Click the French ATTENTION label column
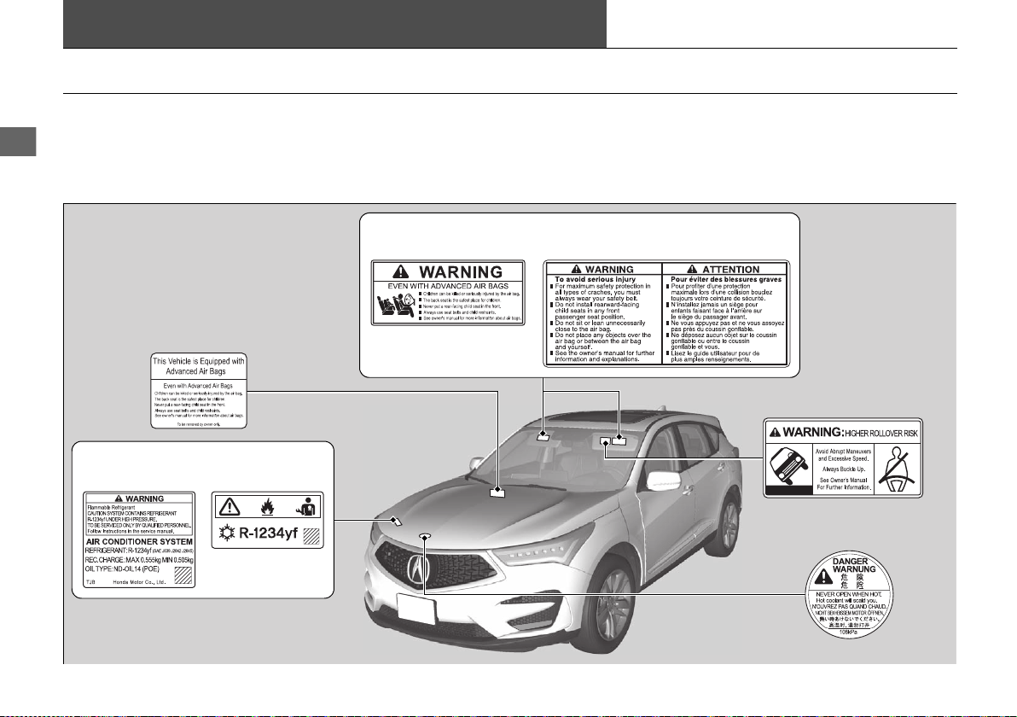 pyautogui.click(x=726, y=313)
